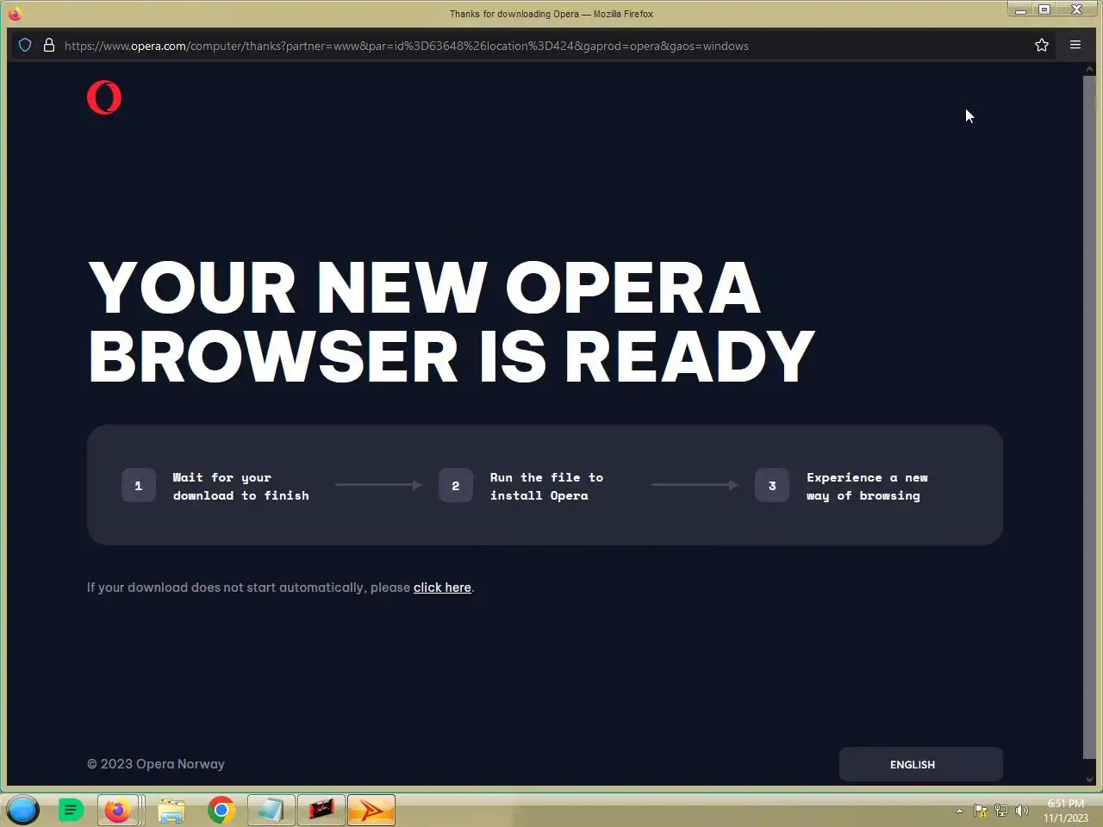Click the scrollbar down arrow
This screenshot has height=827, width=1103.
[1088, 779]
